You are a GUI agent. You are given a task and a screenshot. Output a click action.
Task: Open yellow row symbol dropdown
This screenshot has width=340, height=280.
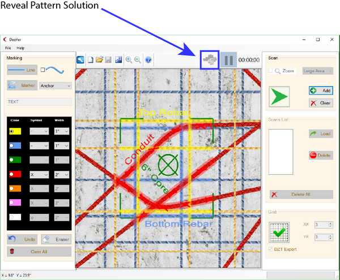click(39, 131)
